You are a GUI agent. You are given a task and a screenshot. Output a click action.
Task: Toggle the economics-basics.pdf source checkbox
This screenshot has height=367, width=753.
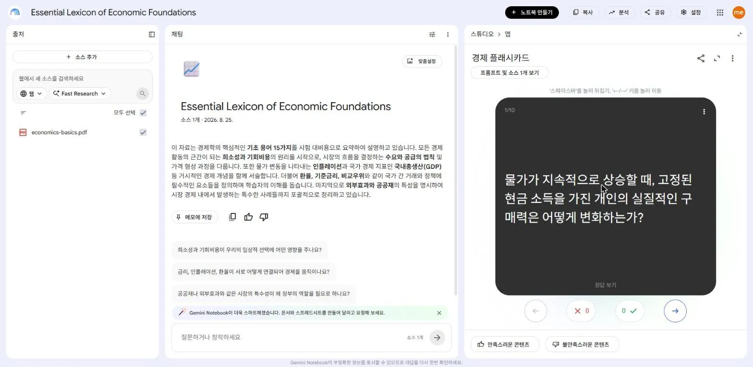pos(143,132)
